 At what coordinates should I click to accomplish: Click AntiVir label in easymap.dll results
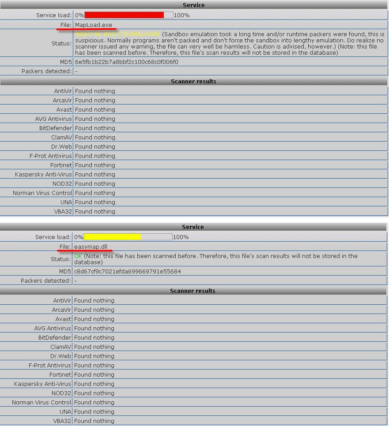click(x=62, y=300)
